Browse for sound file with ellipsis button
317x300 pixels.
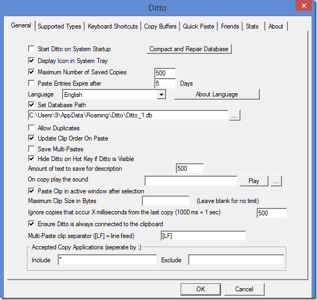[276, 181]
